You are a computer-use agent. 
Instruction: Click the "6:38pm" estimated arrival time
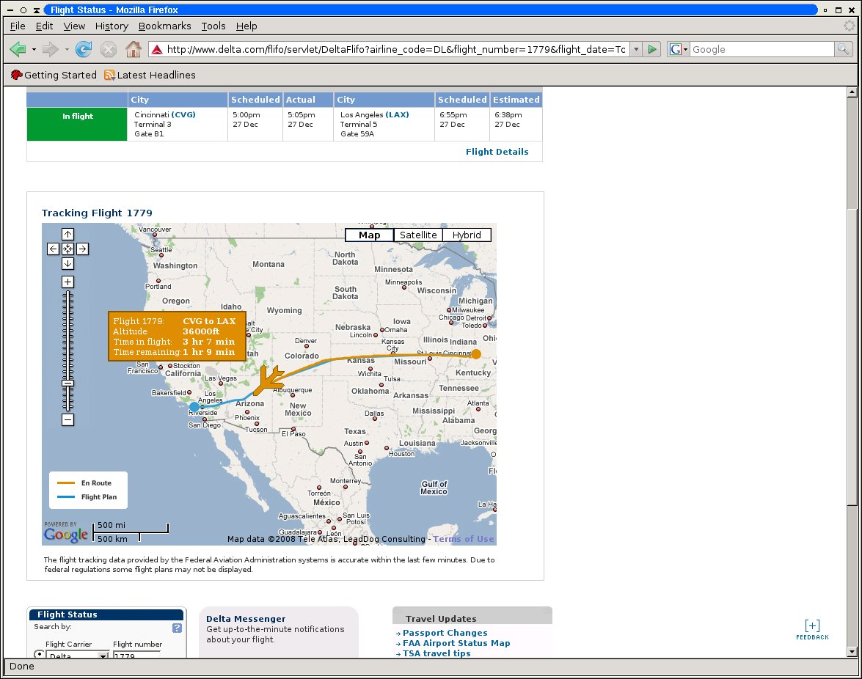point(508,115)
